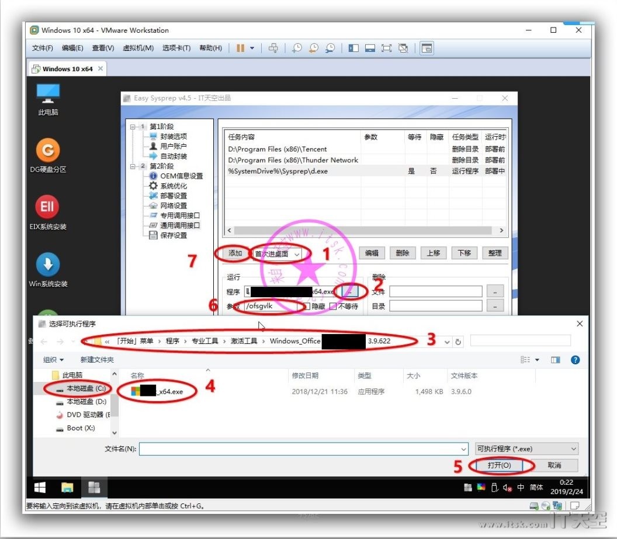Select 本地磁盘 (D:) in navigation pane

[81, 401]
